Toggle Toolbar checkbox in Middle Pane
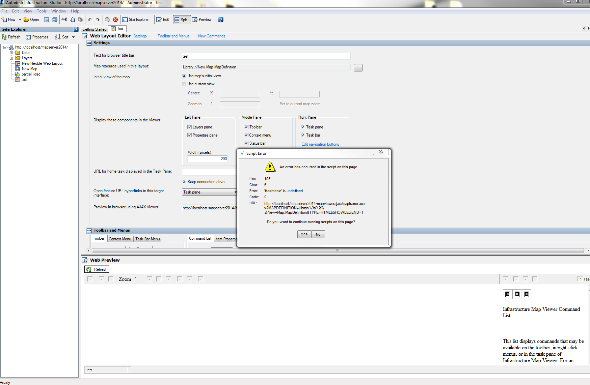 point(246,127)
